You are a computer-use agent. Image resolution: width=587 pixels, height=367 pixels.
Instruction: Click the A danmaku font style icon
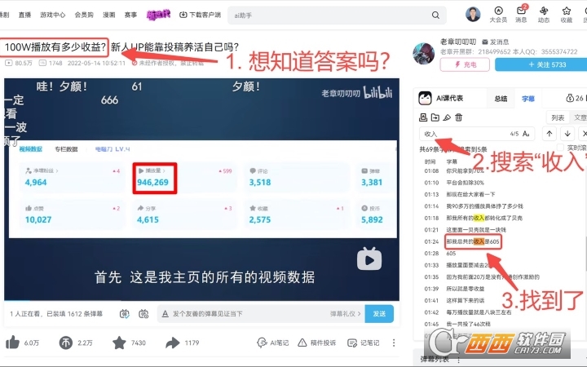point(165,314)
